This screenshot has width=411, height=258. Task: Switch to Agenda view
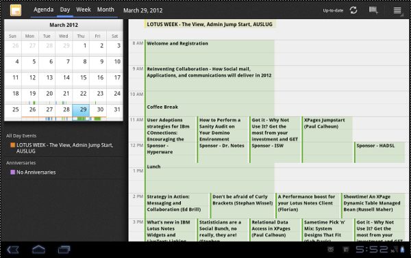pyautogui.click(x=44, y=10)
